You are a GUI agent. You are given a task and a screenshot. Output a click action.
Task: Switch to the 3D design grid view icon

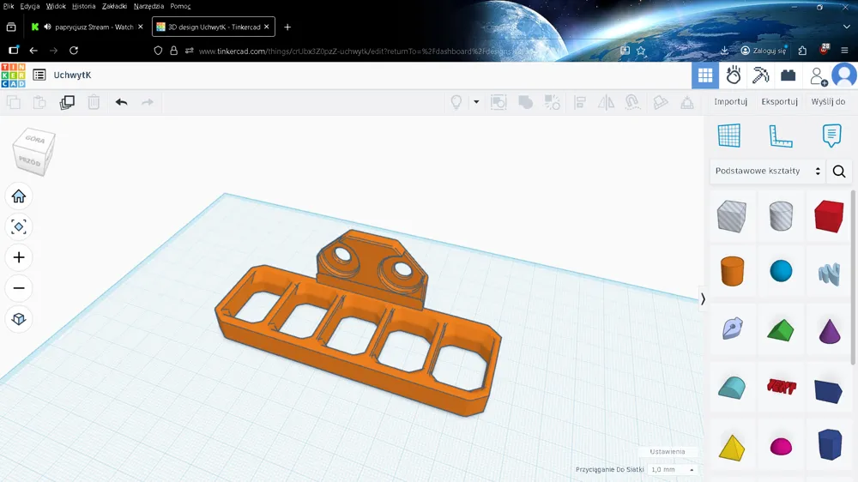tap(705, 75)
